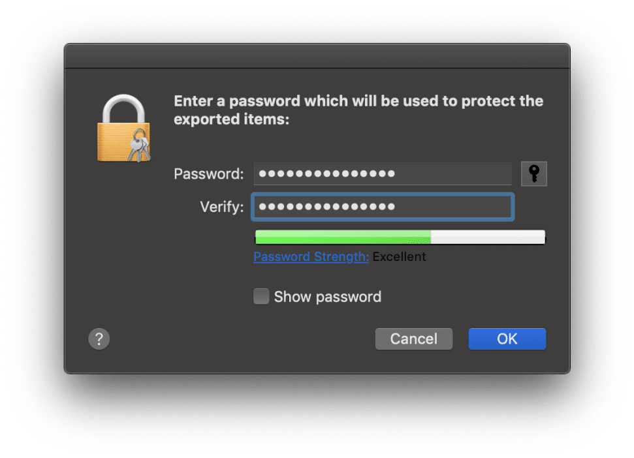Click the golden padlock icon
Image resolution: width=634 pixels, height=458 pixels.
tap(119, 130)
